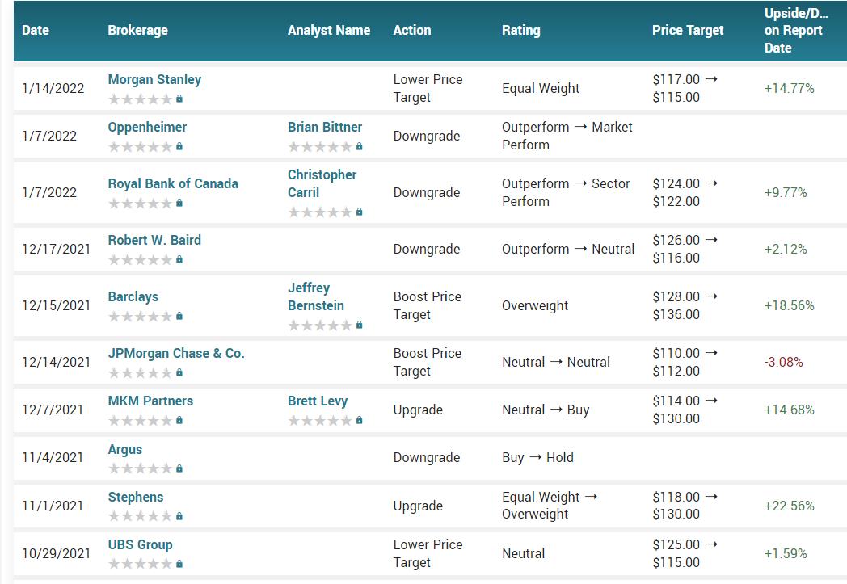Open the Argus brokerage link
This screenshot has width=847, height=584.
[124, 449]
